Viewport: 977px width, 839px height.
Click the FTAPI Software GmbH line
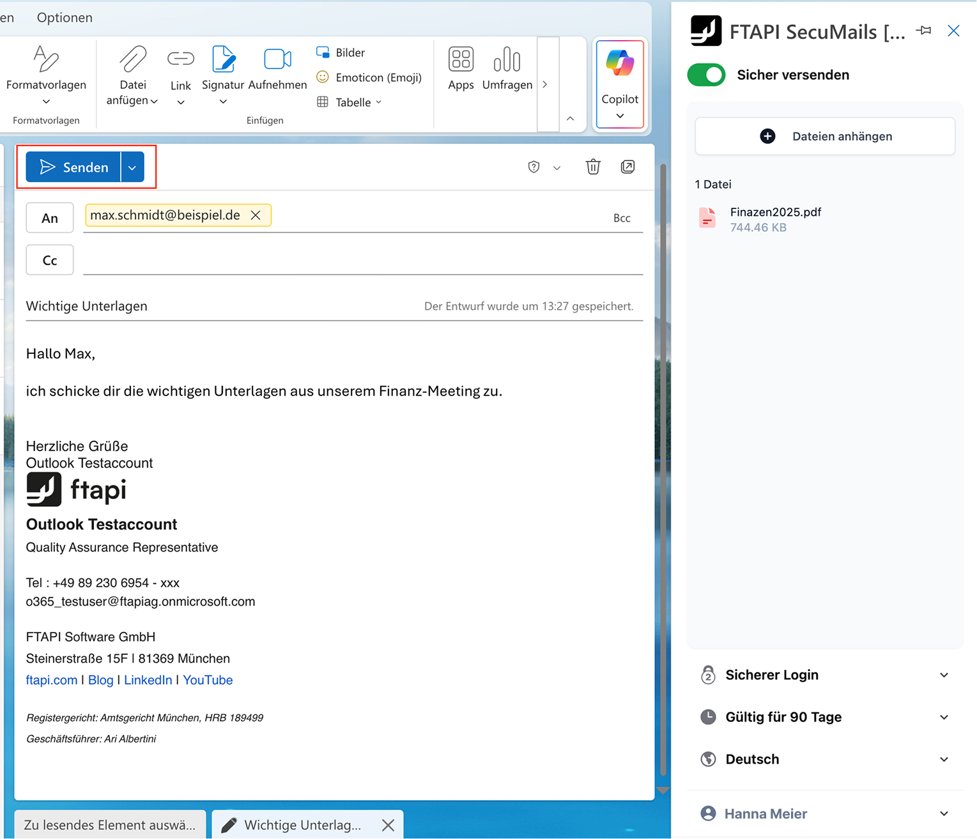(x=91, y=636)
